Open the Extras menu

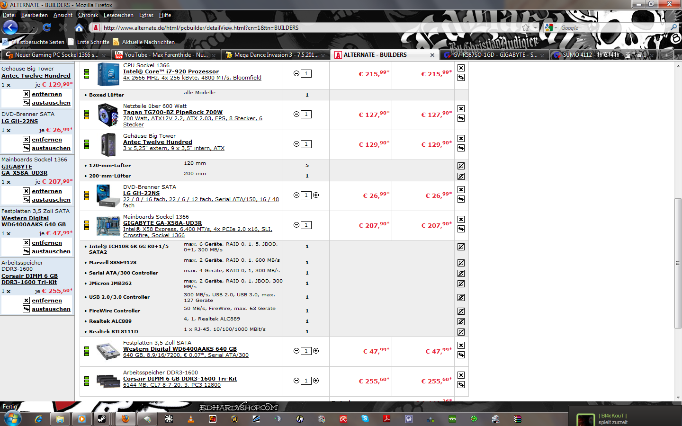coord(146,15)
